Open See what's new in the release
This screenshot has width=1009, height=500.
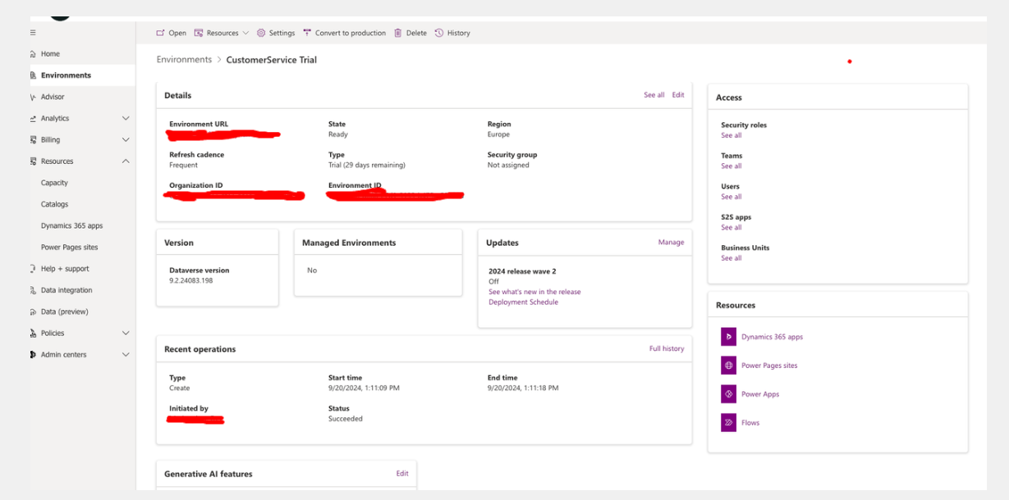pos(534,292)
